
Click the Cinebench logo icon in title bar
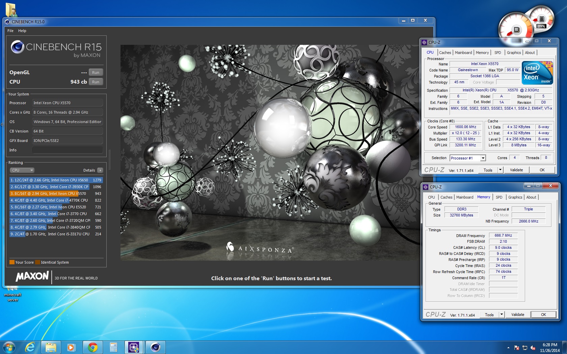pyautogui.click(x=7, y=22)
